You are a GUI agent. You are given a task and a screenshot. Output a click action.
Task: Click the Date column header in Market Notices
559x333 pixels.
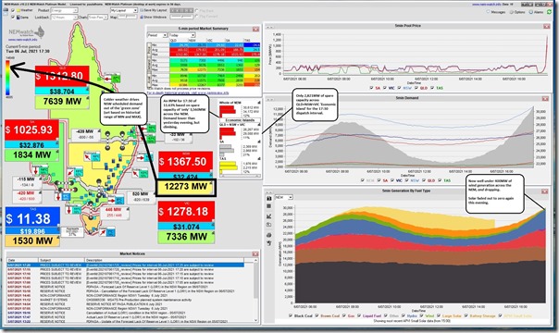click(22, 260)
